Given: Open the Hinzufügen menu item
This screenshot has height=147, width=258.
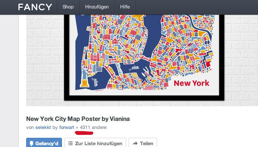Looking at the screenshot, I should coord(97,7).
